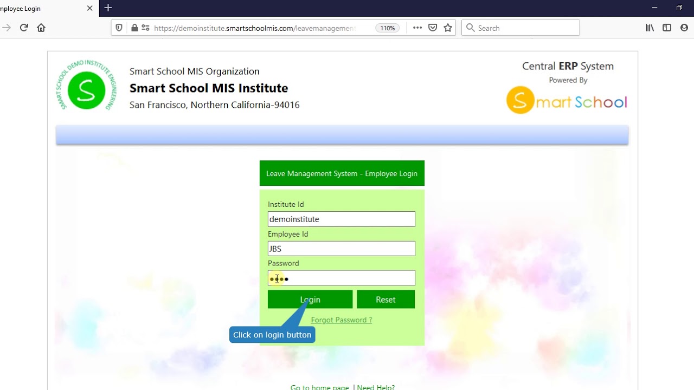
Task: Open the Forgot Password link
Action: coord(342,320)
